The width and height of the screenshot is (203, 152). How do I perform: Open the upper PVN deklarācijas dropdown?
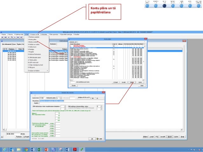[x=65, y=106]
